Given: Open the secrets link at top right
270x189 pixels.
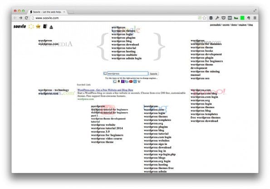Looking at the screenshot, I should (x=226, y=25).
